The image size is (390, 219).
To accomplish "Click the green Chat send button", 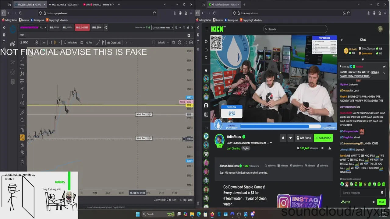I will pyautogui.click(x=381, y=202).
